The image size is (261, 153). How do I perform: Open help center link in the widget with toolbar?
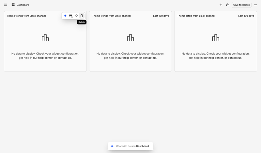[x=43, y=58]
